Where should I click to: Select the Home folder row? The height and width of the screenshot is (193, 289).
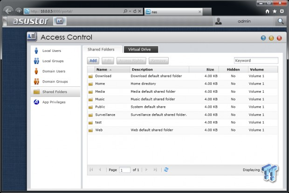[x=182, y=84]
